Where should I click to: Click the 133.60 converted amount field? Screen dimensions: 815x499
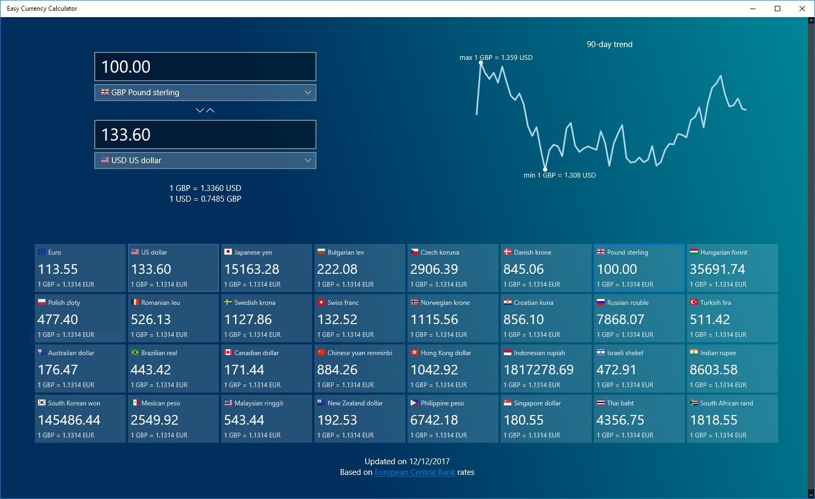(x=205, y=135)
